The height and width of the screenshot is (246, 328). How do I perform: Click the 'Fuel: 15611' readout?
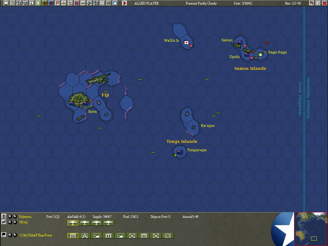click(131, 217)
